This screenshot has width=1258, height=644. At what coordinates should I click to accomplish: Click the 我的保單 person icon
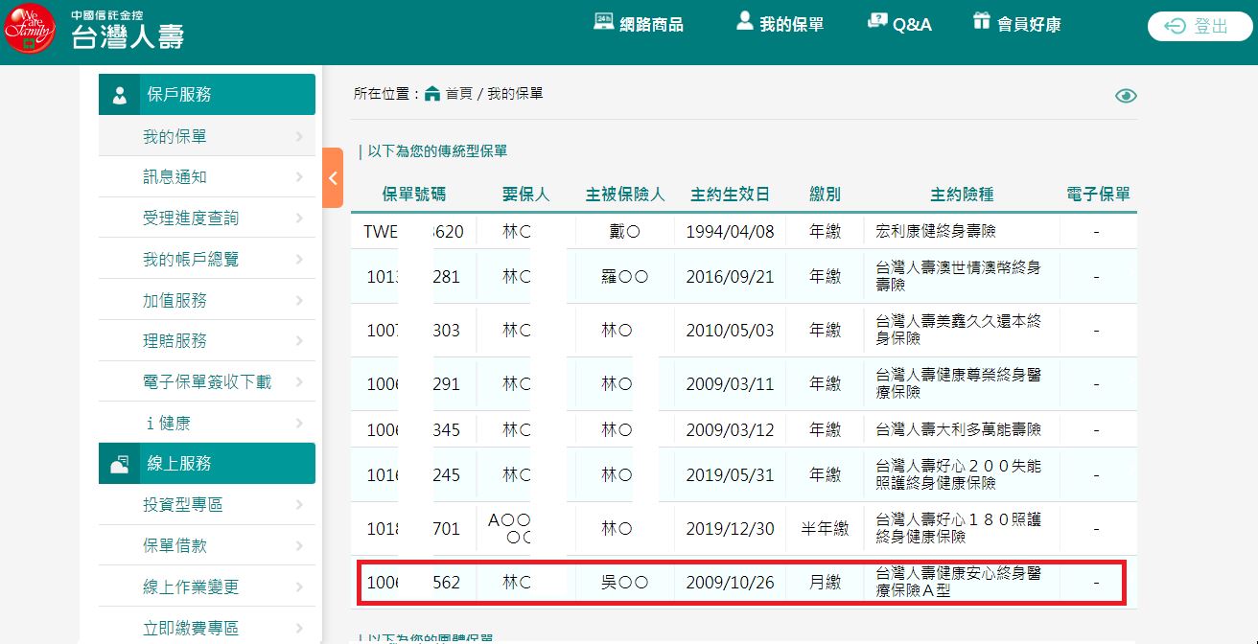click(x=744, y=21)
